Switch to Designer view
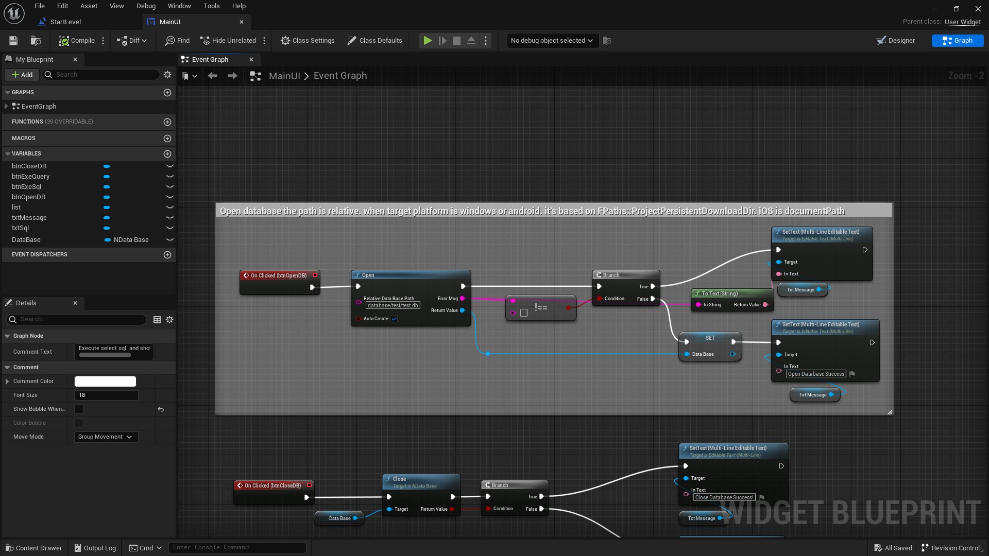The image size is (989, 556). pyautogui.click(x=896, y=41)
